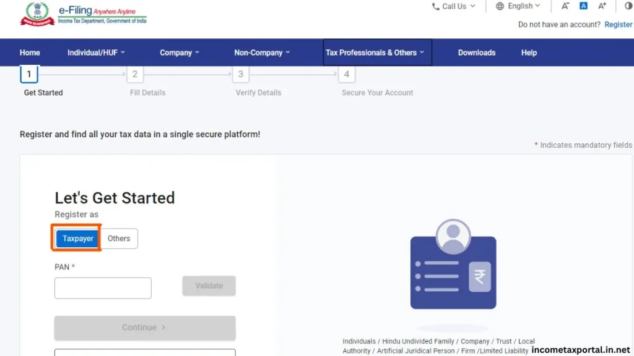Click step 1 Get Started indicator
Viewport: 634px width, 356px height.
(29, 74)
